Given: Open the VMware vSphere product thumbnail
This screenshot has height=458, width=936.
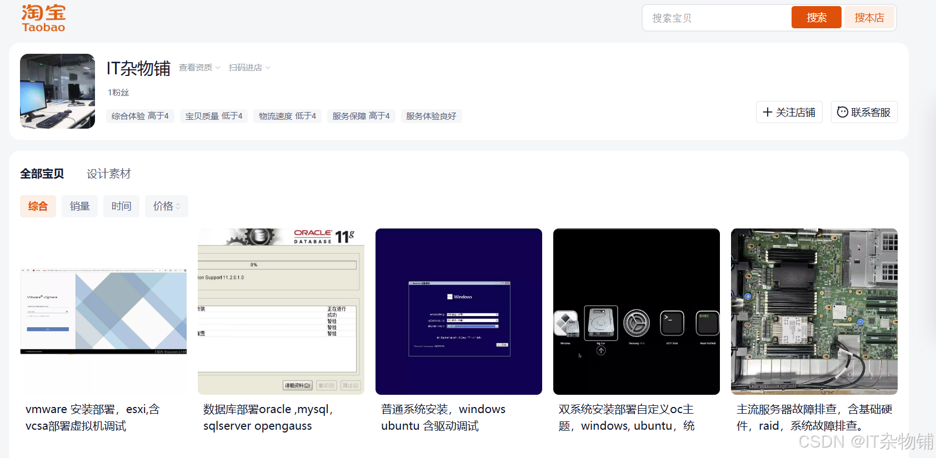Looking at the screenshot, I should [103, 312].
